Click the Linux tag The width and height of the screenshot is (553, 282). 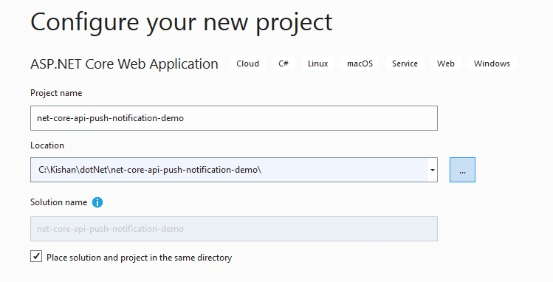[x=317, y=63]
